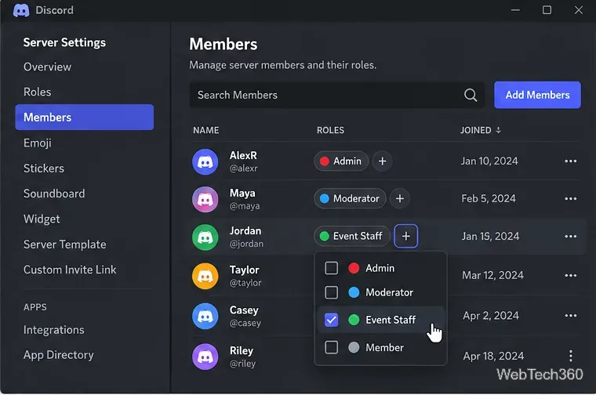Viewport: 596px width, 395px height.
Task: Maximize the Discord window
Action: 547,10
